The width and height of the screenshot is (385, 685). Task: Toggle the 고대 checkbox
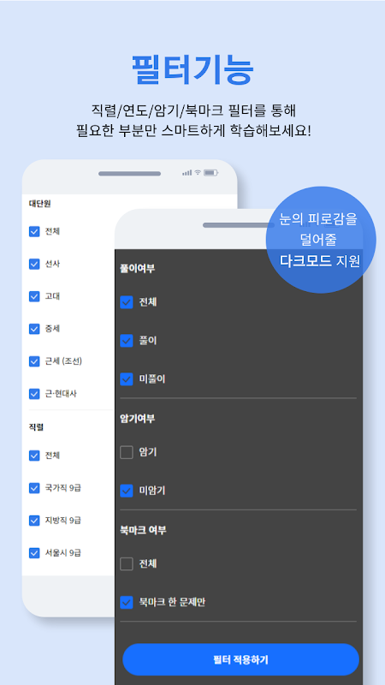34,296
